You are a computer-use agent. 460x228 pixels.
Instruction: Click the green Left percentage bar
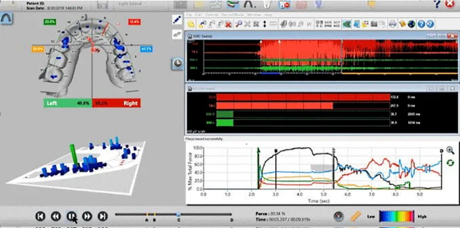[68, 103]
